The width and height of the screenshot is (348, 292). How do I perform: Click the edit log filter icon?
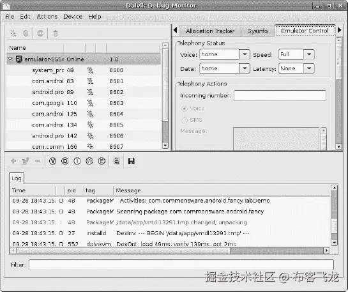click(x=26, y=161)
